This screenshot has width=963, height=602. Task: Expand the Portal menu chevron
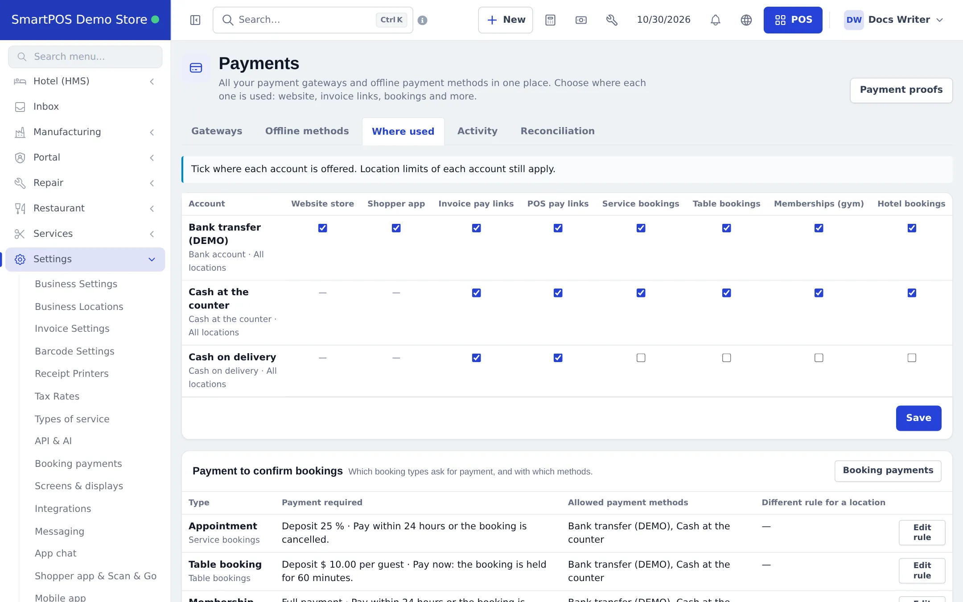point(152,157)
